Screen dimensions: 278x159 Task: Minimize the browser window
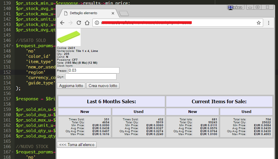(250, 7)
